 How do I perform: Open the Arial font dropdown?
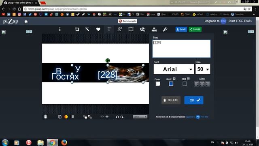click(174, 69)
